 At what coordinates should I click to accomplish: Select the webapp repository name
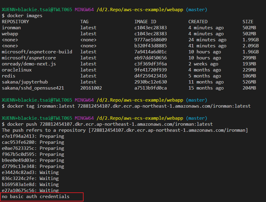coord(10,34)
